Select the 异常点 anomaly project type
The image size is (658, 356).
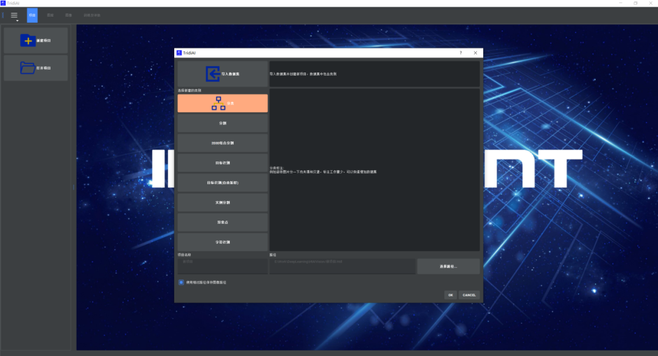(222, 222)
